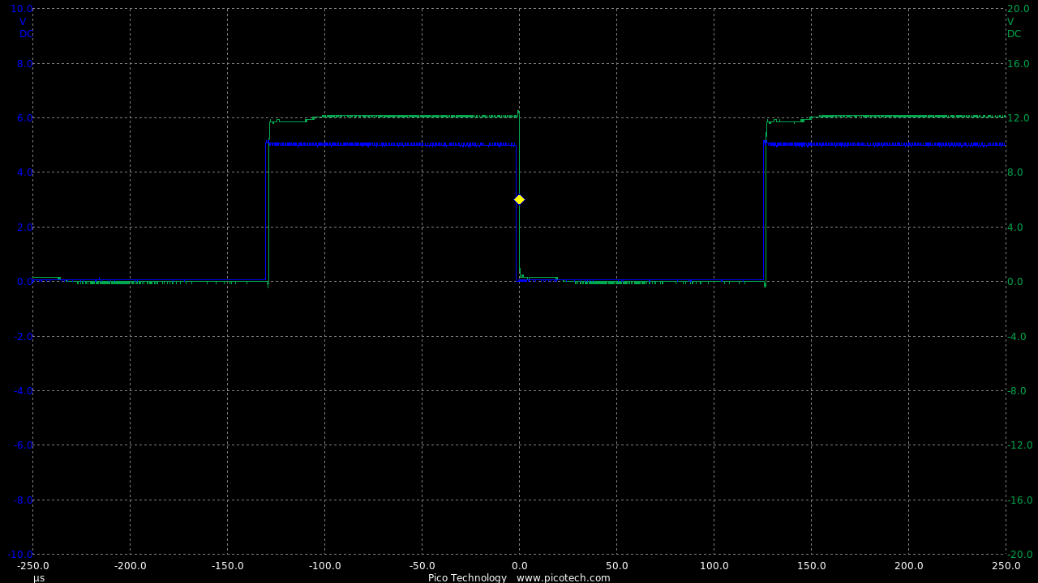Image resolution: width=1038 pixels, height=583 pixels.
Task: Click the -200.0 time axis label
Action: tap(130, 566)
